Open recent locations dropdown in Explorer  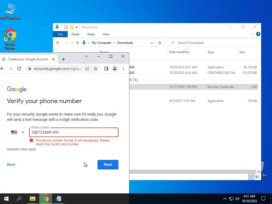72,43
